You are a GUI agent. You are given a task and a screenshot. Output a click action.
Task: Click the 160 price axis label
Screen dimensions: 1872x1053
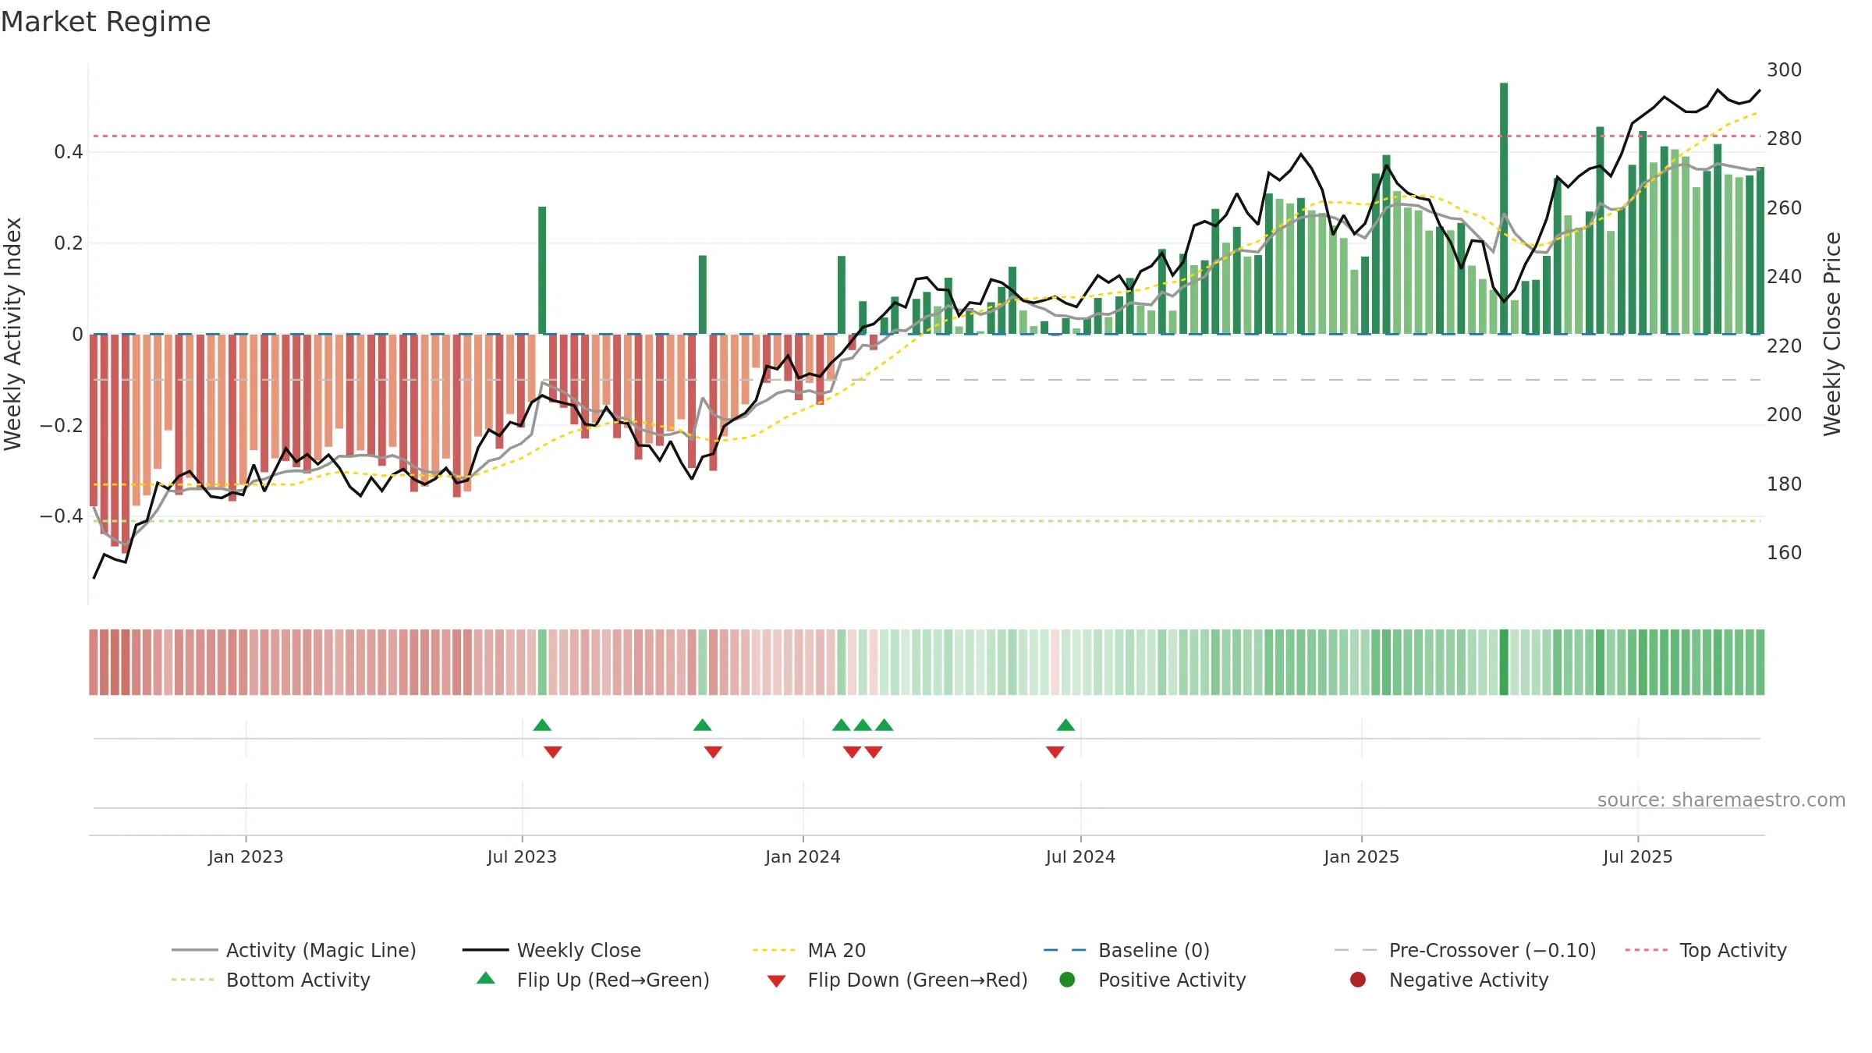coord(1784,553)
